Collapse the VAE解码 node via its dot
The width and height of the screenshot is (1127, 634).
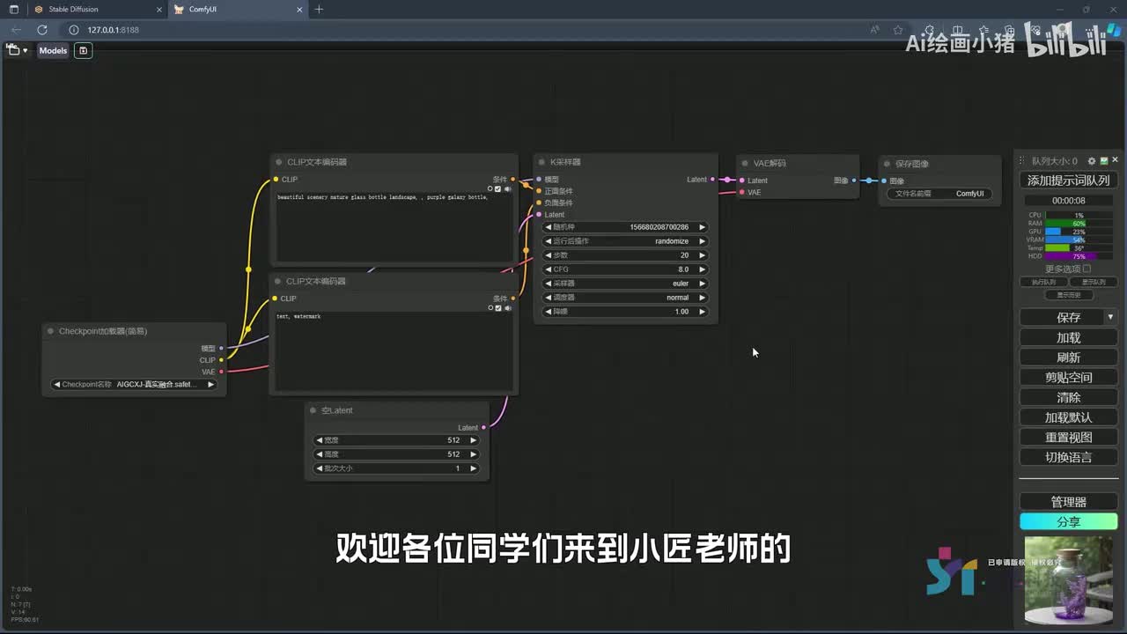(745, 163)
